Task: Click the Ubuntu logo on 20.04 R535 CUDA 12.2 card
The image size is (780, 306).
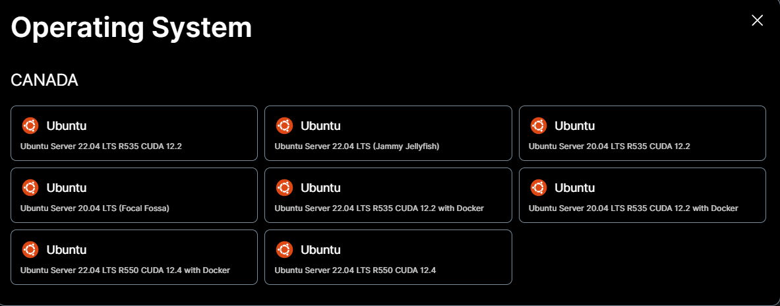Action: (x=538, y=126)
